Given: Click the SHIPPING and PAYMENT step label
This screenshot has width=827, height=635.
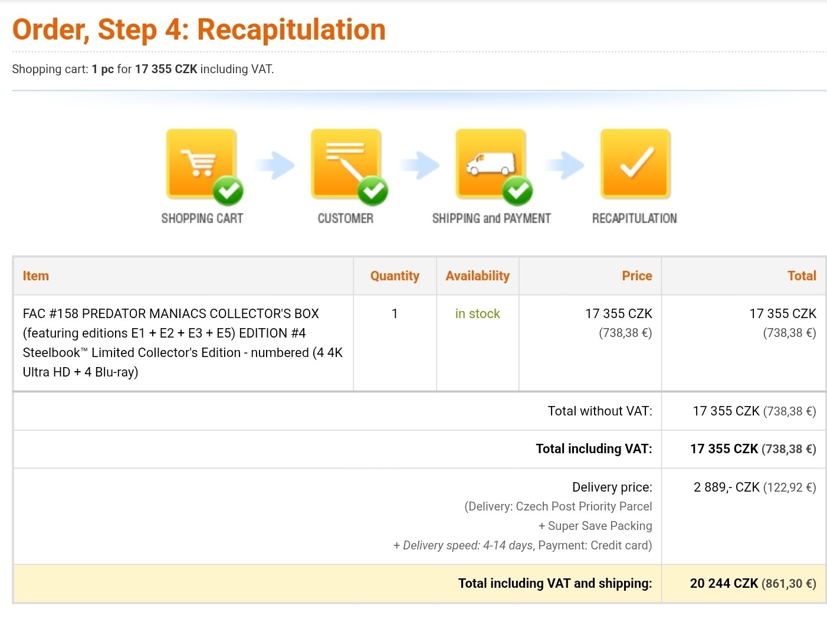Looking at the screenshot, I should point(491,218).
